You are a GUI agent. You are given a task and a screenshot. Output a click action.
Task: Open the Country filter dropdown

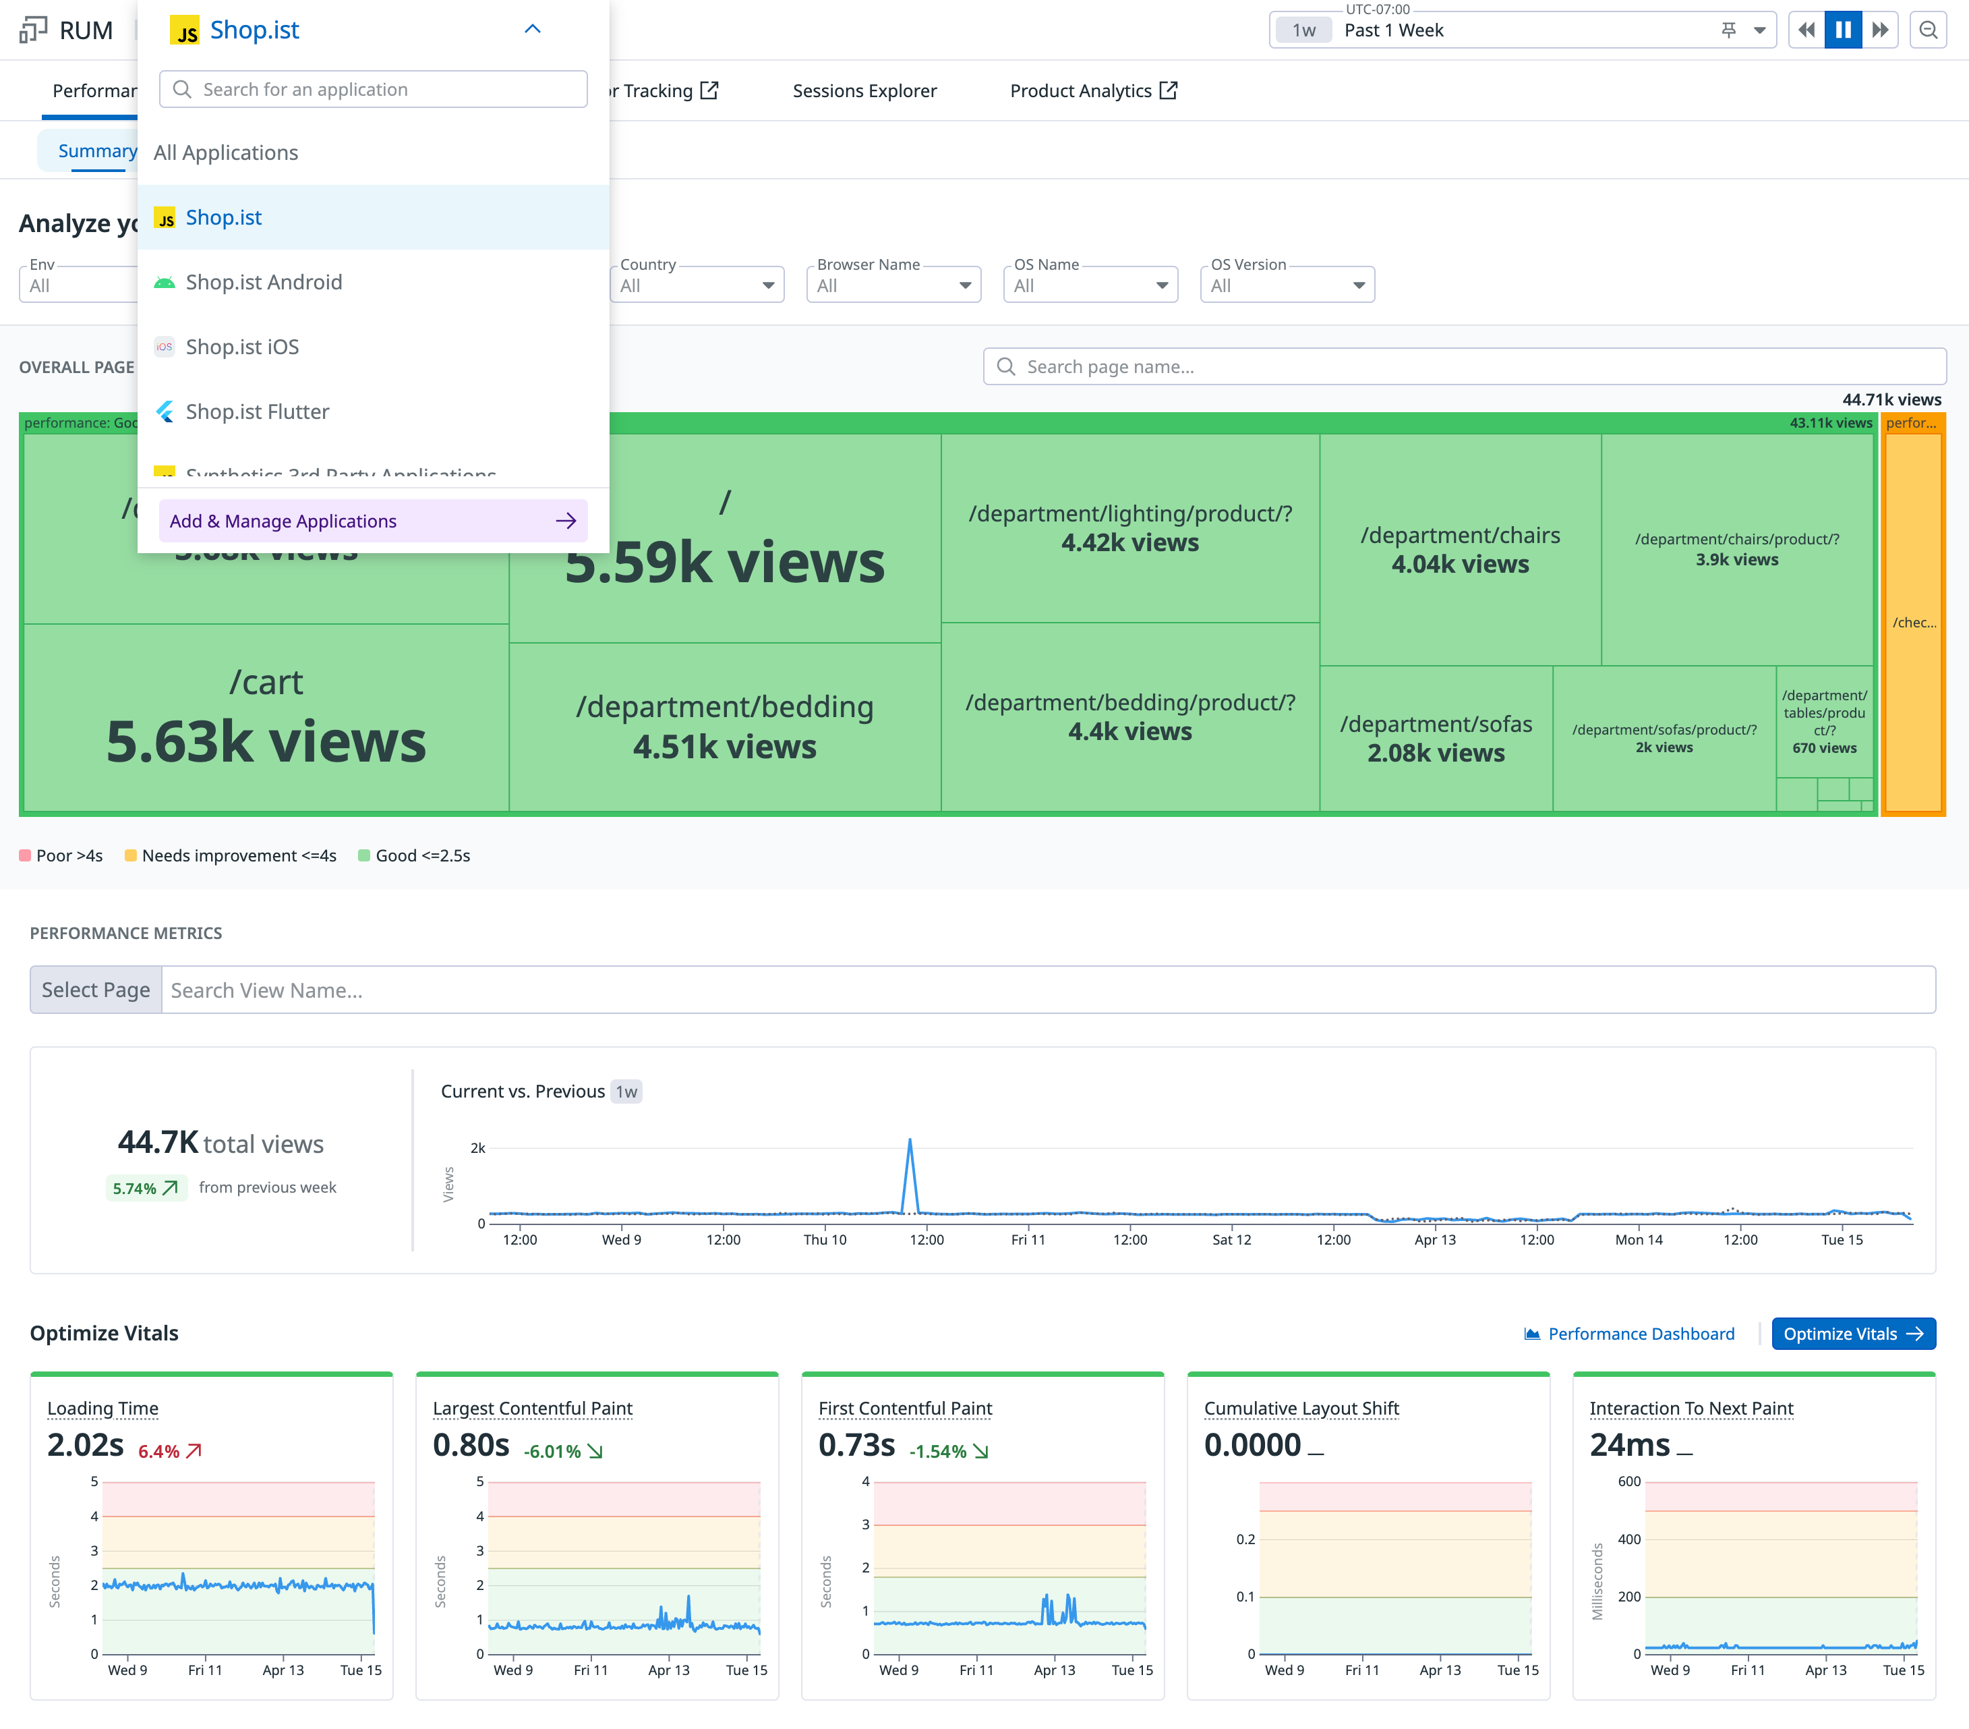pos(697,285)
